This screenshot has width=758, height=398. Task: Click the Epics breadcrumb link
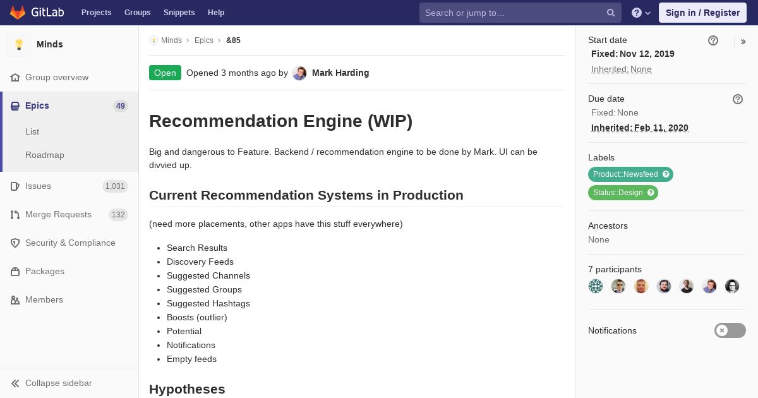204,40
